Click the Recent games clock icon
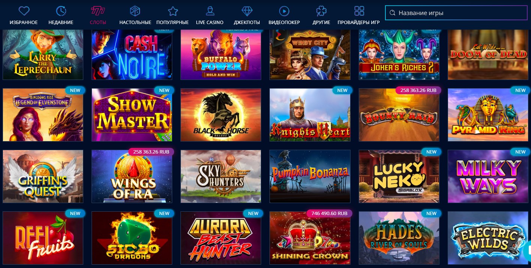 coord(61,11)
